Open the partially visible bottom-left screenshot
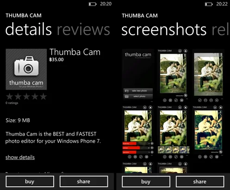 click(x=138, y=167)
